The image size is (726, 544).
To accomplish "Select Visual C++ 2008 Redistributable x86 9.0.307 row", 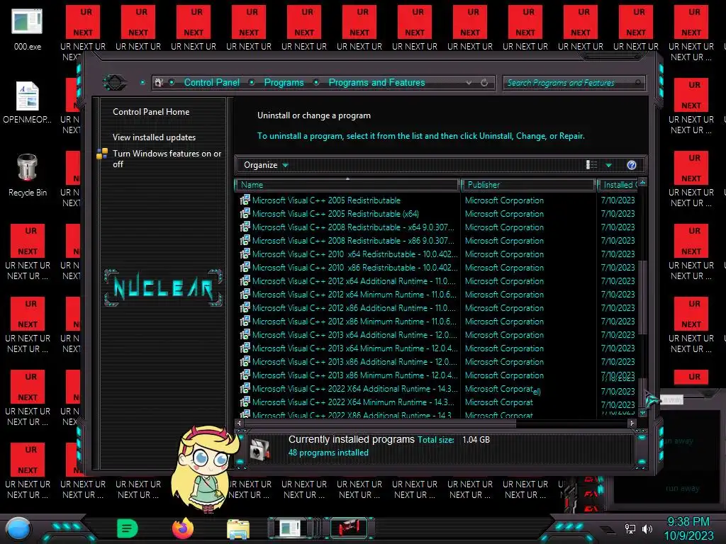I will [x=437, y=240].
